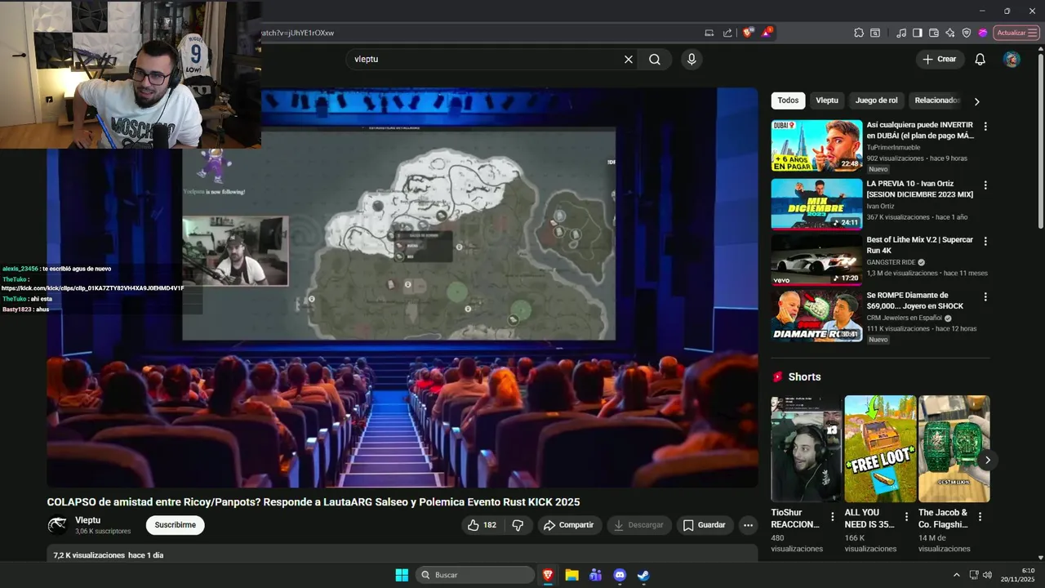
Task: Click the Brave Rewards triangle icon
Action: point(767,33)
